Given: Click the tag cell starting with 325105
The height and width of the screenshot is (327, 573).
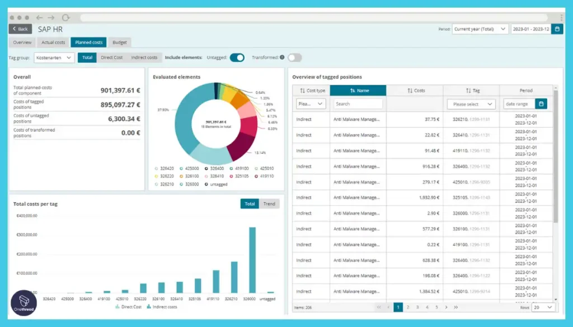Looking at the screenshot, I should coord(471,197).
